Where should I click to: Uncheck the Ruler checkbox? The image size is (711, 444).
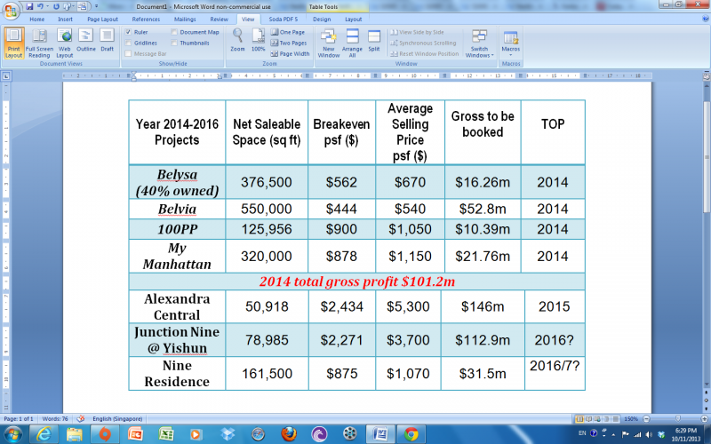[130, 32]
